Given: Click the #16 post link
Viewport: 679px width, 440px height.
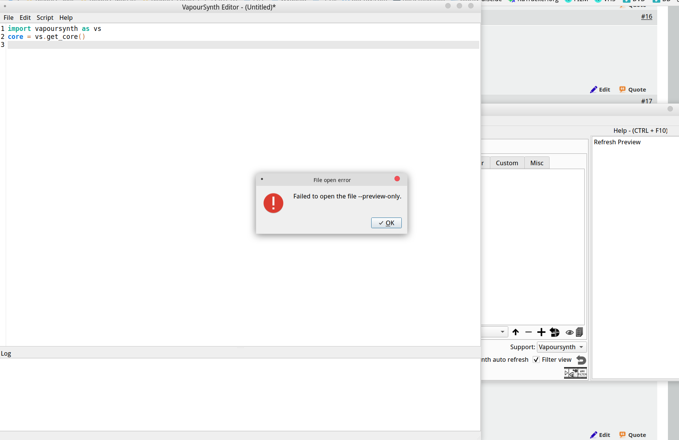Looking at the screenshot, I should [646, 16].
